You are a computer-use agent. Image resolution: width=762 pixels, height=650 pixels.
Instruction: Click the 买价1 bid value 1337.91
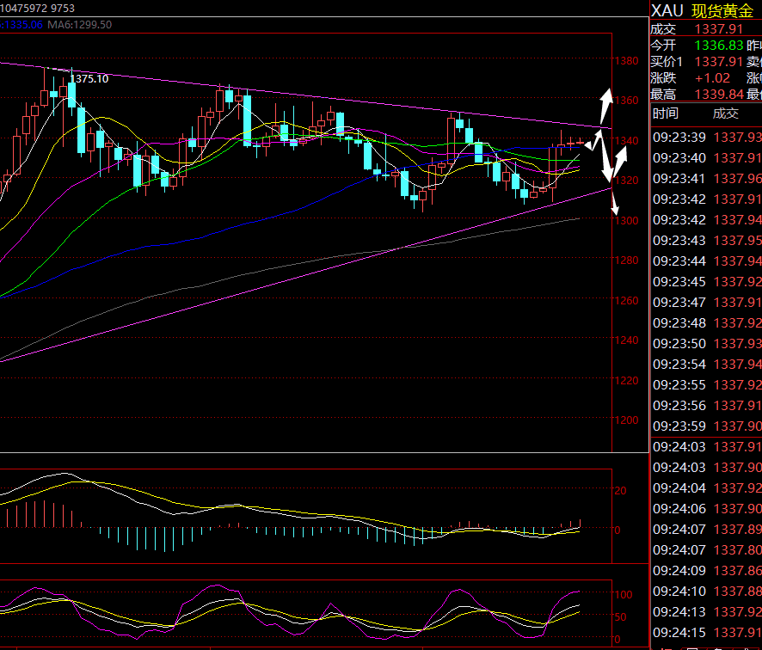click(719, 62)
